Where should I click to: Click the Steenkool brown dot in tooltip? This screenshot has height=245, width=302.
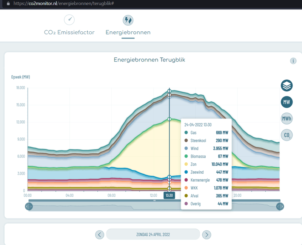(186, 140)
